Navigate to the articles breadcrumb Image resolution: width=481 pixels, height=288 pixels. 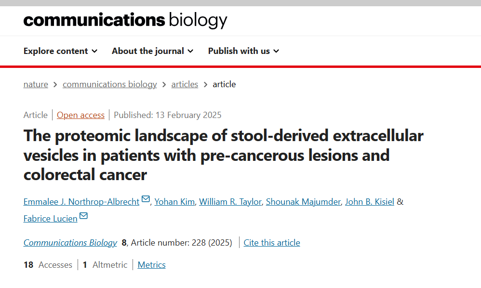click(185, 84)
